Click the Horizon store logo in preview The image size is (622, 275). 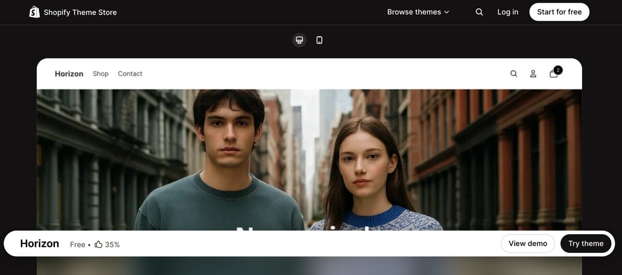pos(69,74)
